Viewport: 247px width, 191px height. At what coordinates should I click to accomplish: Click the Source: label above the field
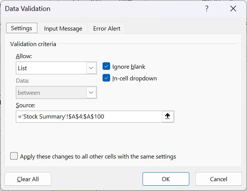pyautogui.click(x=25, y=105)
